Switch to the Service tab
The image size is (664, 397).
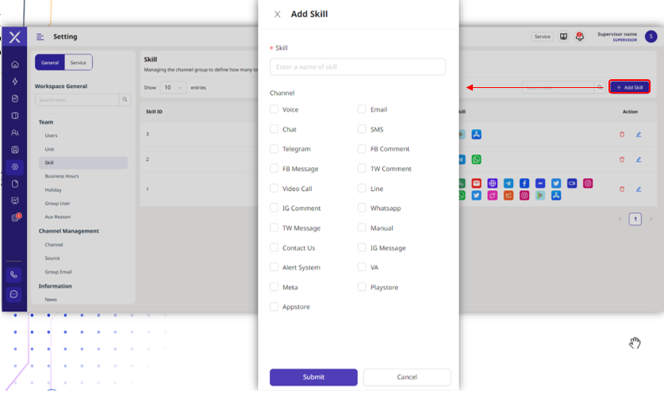point(78,63)
